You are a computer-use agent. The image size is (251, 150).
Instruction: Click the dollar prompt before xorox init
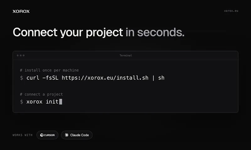click(x=22, y=102)
